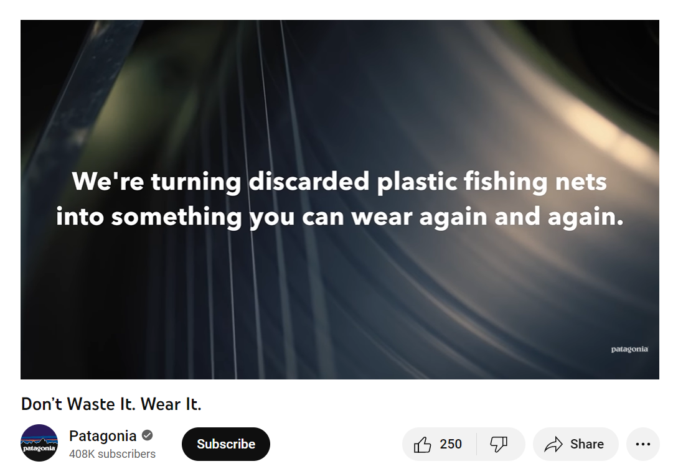Subscribe to the Patagonia channel

click(x=226, y=444)
